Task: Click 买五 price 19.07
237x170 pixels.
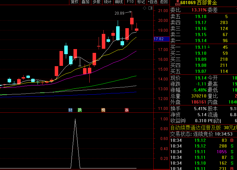Action: coord(201,71)
